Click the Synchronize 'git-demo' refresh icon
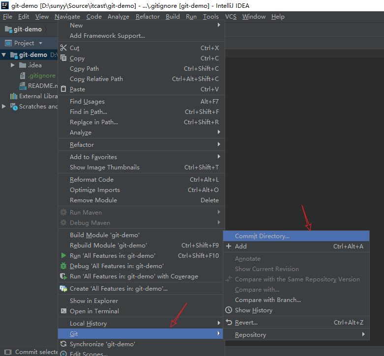The width and height of the screenshot is (384, 356). (63, 345)
